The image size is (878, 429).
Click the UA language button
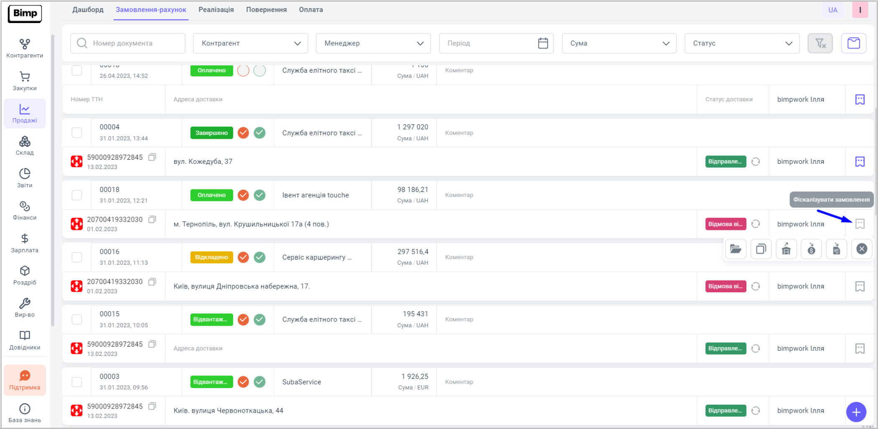click(832, 10)
